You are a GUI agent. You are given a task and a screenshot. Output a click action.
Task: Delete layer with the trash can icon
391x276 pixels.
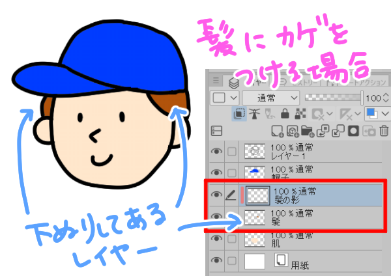384,131
